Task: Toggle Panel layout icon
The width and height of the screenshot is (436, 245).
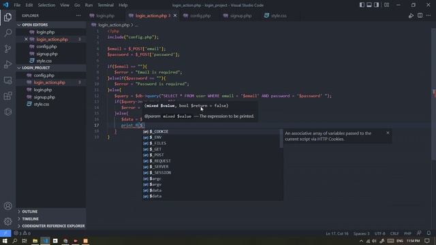Action: pos(369,5)
